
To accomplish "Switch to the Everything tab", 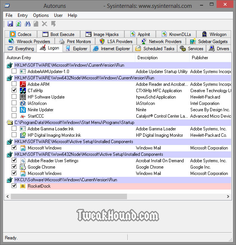I will point(21,49).
